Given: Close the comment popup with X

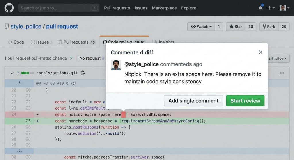Looking at the screenshot, I should tap(260, 52).
